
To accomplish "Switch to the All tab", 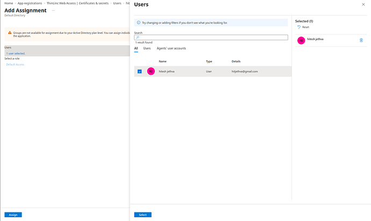I will pos(136,48).
